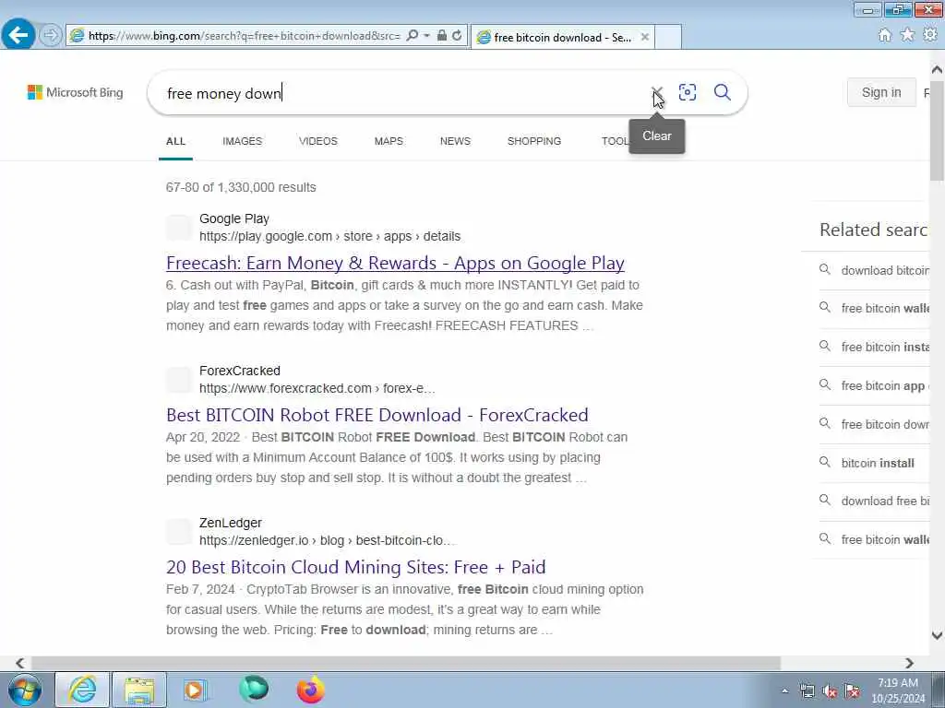Click the network tray icon
This screenshot has height=708, width=945.
(x=807, y=691)
